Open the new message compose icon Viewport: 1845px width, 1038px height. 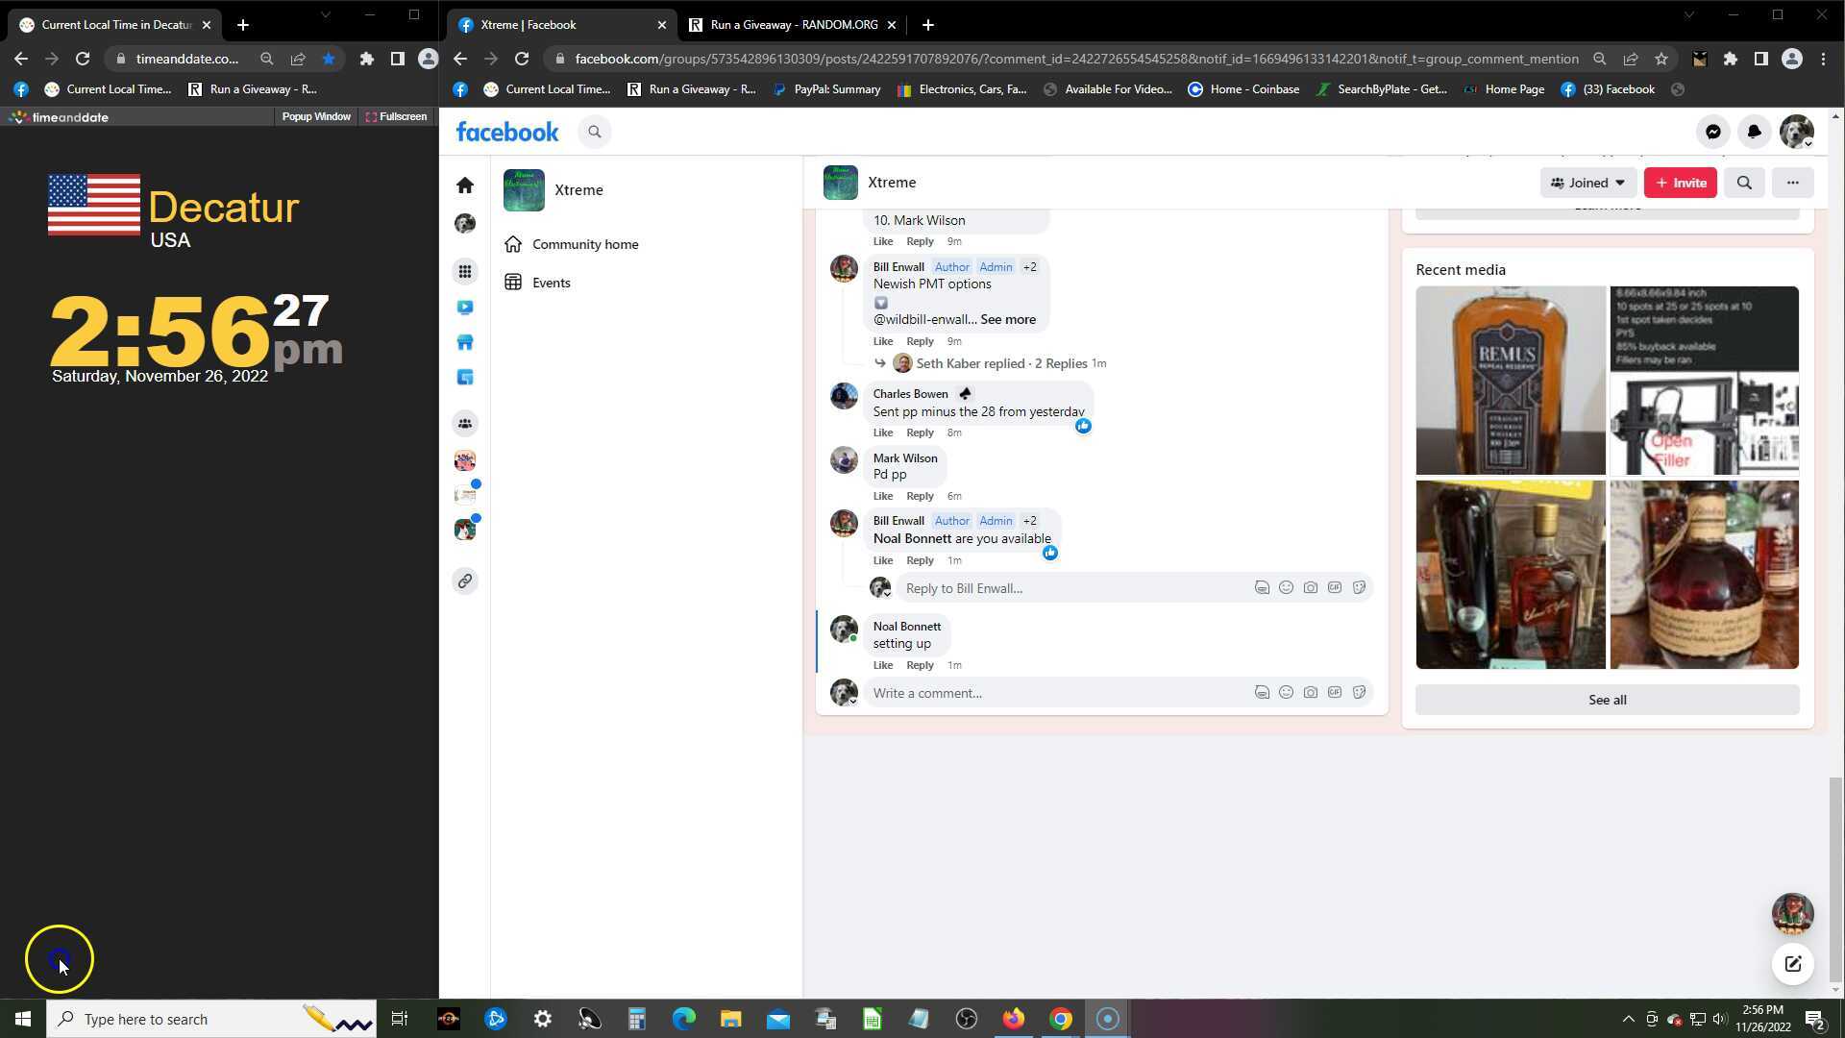pos(1792,964)
